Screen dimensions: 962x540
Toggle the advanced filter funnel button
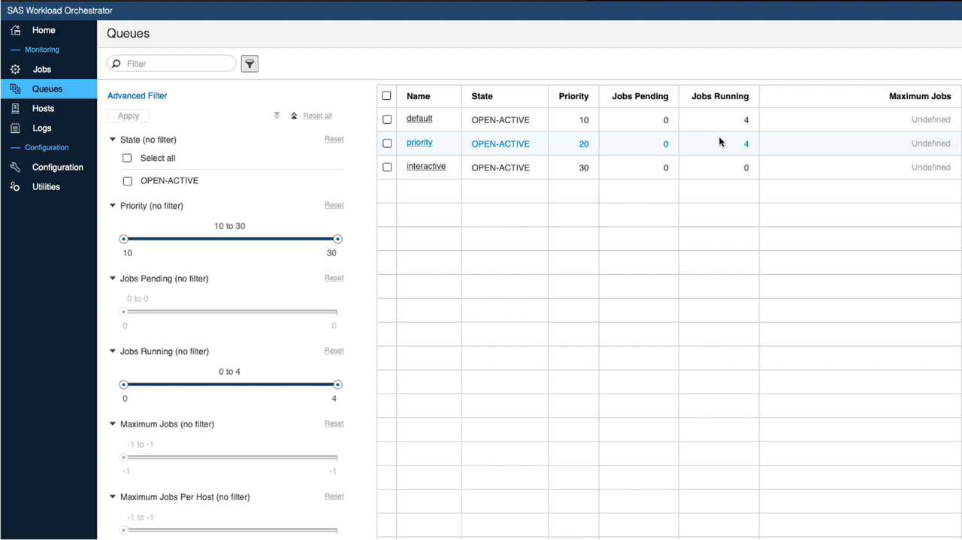click(250, 64)
